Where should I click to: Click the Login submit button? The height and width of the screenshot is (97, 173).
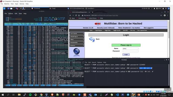coord(126,54)
